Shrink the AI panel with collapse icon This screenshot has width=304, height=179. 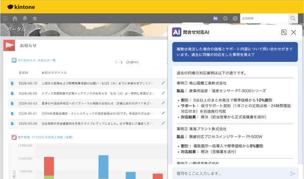(x=284, y=32)
